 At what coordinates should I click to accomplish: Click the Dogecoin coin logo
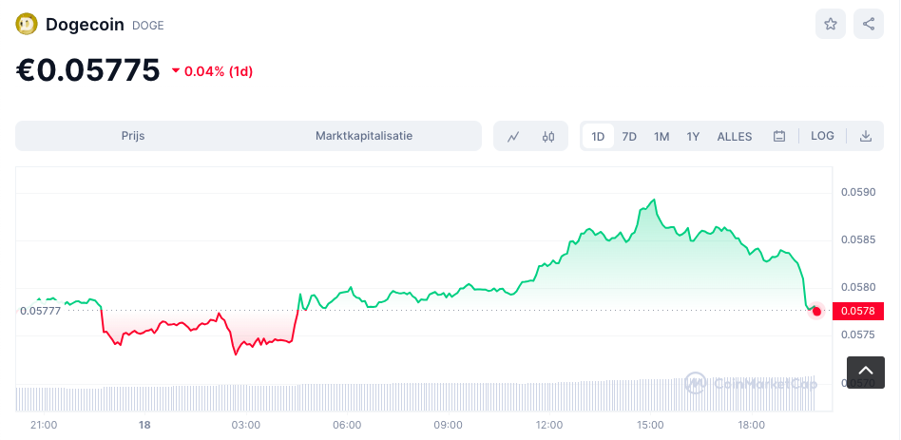click(x=27, y=24)
